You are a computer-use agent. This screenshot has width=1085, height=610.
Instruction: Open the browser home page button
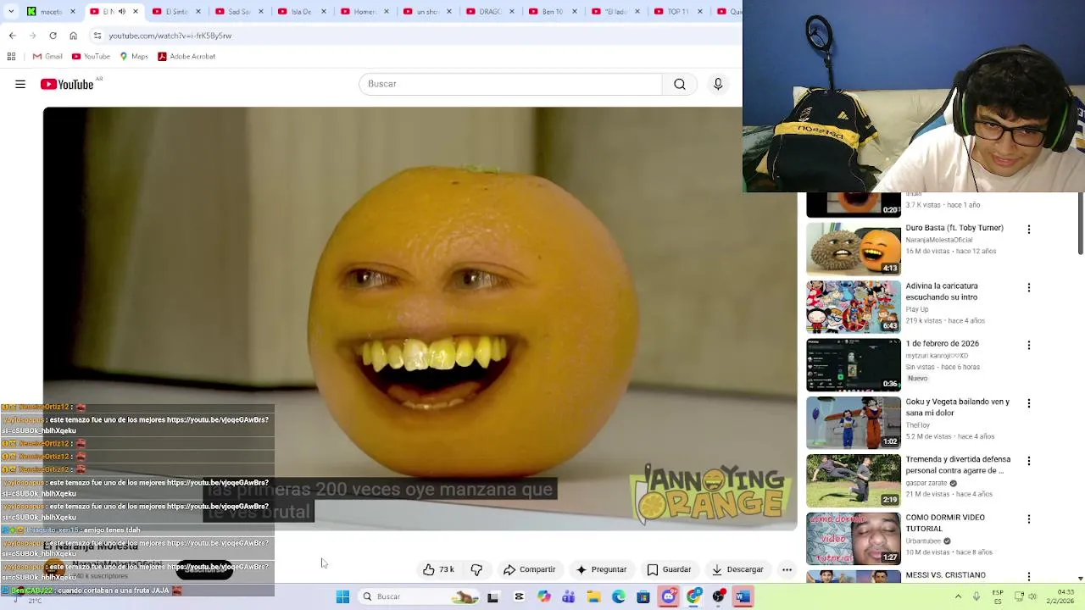tap(73, 36)
